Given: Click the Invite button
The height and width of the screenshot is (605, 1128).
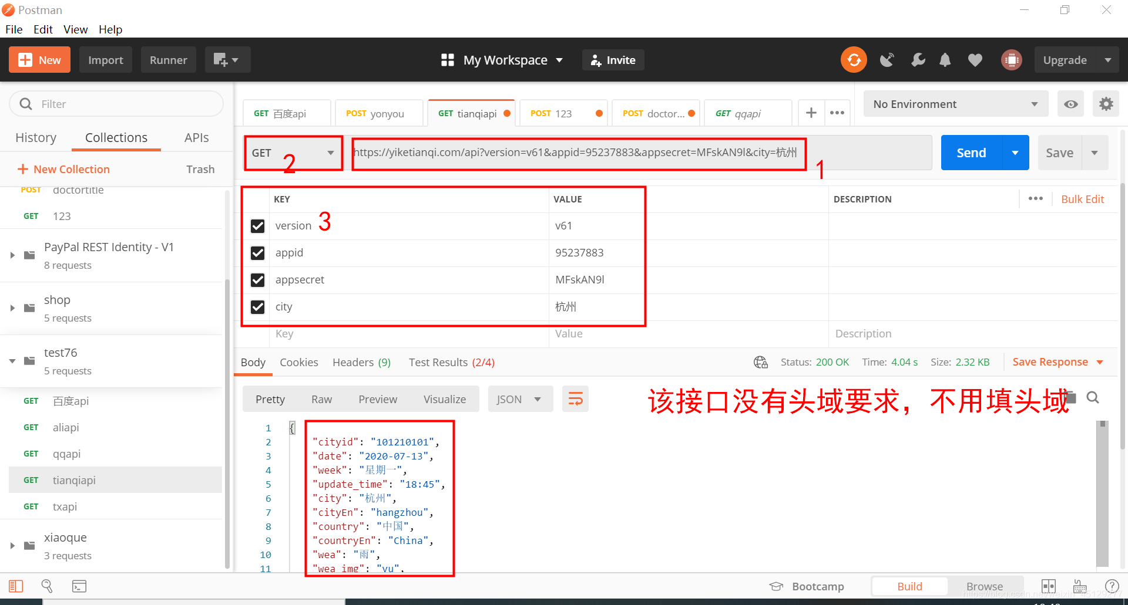Looking at the screenshot, I should pyautogui.click(x=613, y=60).
